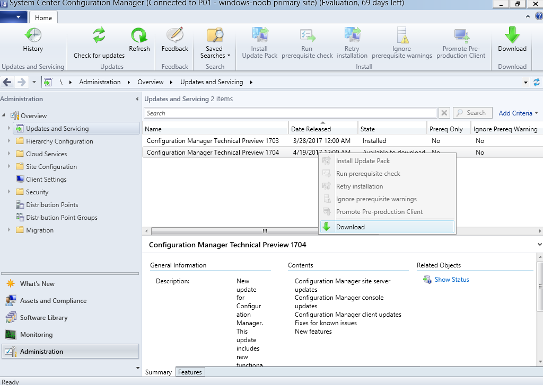Viewport: 543px width, 385px height.
Task: Open the ribbon help icon
Action: [539, 16]
